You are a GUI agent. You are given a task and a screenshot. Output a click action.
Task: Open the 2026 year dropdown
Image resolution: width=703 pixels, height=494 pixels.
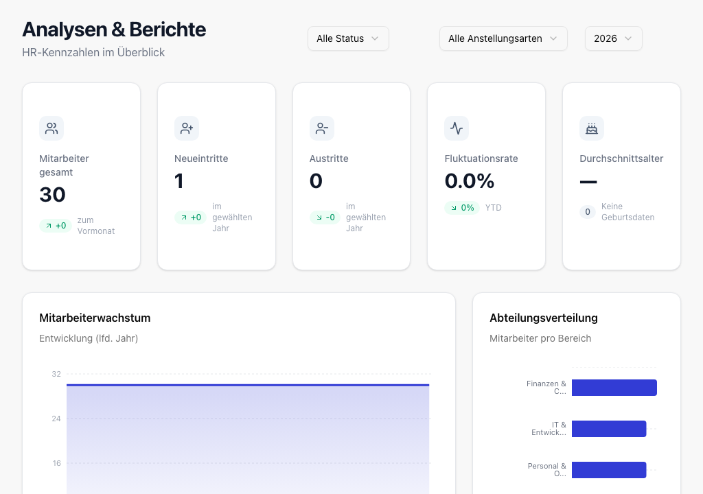click(613, 38)
